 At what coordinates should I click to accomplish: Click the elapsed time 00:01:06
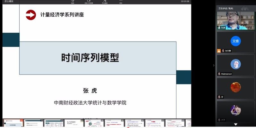tap(185, 2)
